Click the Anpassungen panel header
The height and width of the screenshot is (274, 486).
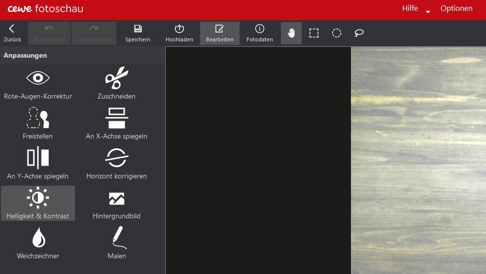pos(82,56)
